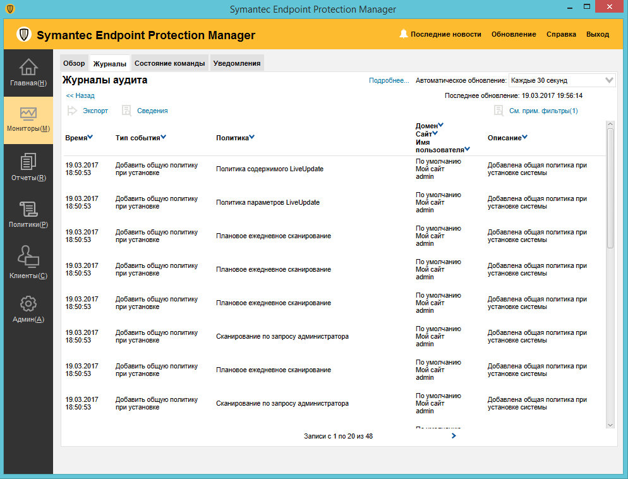Image resolution: width=628 pixels, height=479 pixels.
Task: Switch to the Журналы tab
Action: click(x=110, y=63)
